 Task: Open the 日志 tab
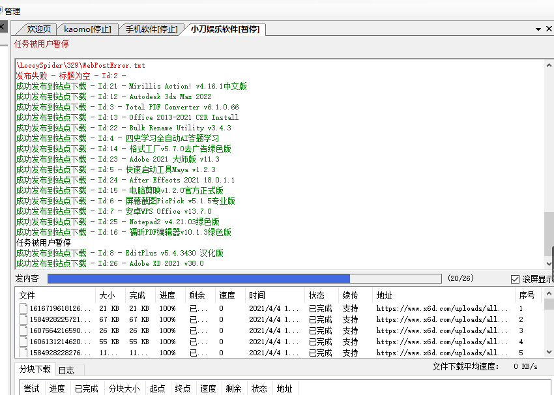(66, 370)
